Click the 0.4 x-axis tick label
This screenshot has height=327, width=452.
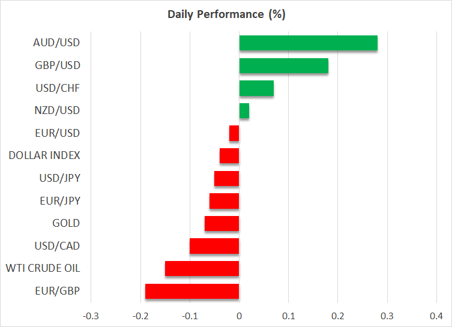(436, 316)
